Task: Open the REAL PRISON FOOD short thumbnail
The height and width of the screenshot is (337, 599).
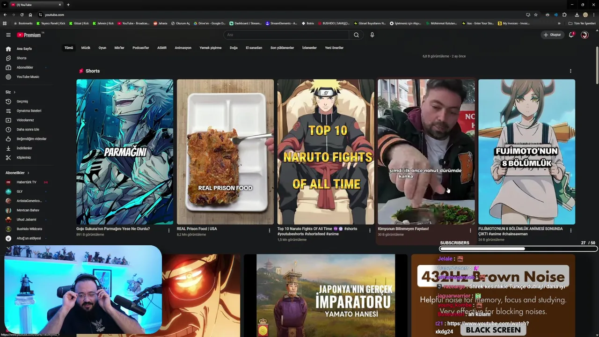Action: (x=225, y=152)
